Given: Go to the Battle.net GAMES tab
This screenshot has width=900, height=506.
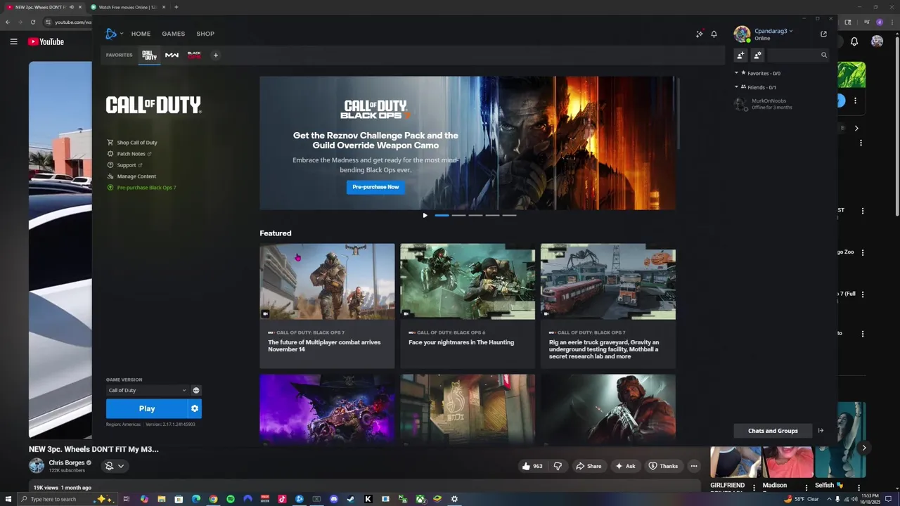Looking at the screenshot, I should [x=173, y=34].
